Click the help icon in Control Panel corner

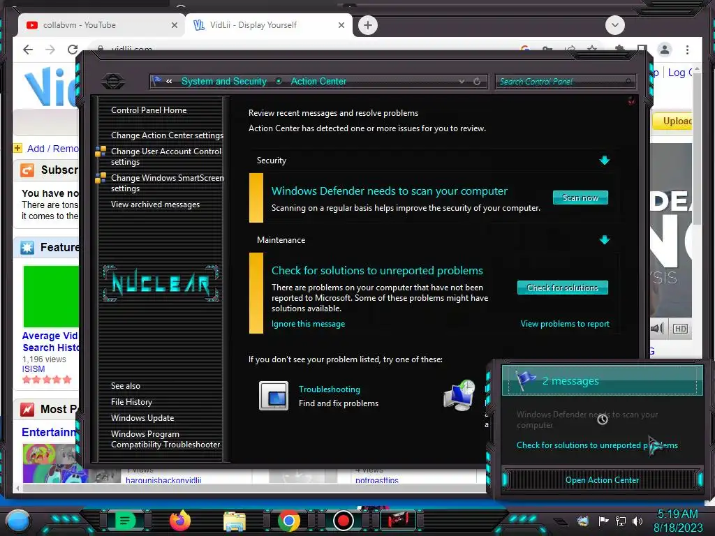(631, 100)
